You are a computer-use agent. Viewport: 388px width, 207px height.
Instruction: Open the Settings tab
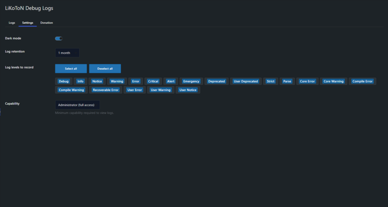pyautogui.click(x=28, y=23)
